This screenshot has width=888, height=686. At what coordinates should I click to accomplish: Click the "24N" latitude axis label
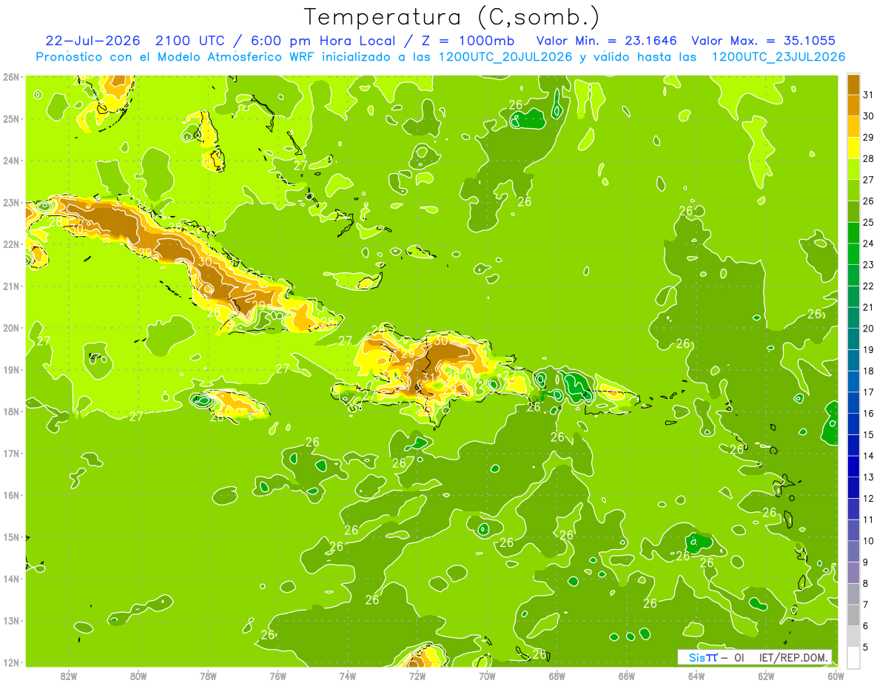(x=11, y=161)
